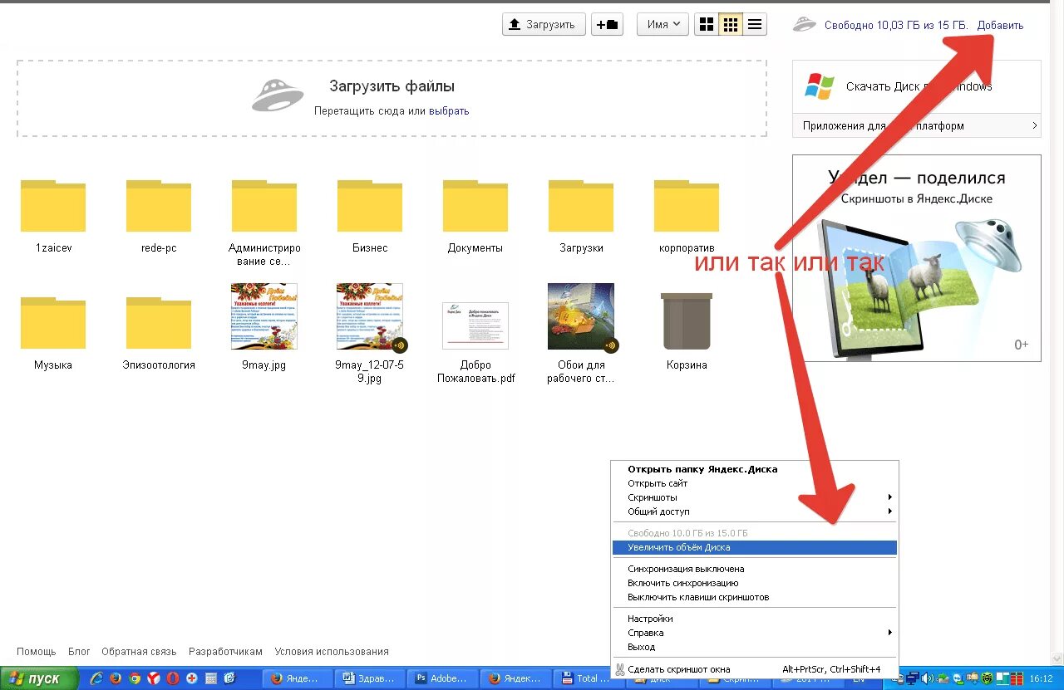Open the Корзина trash bin

(687, 321)
